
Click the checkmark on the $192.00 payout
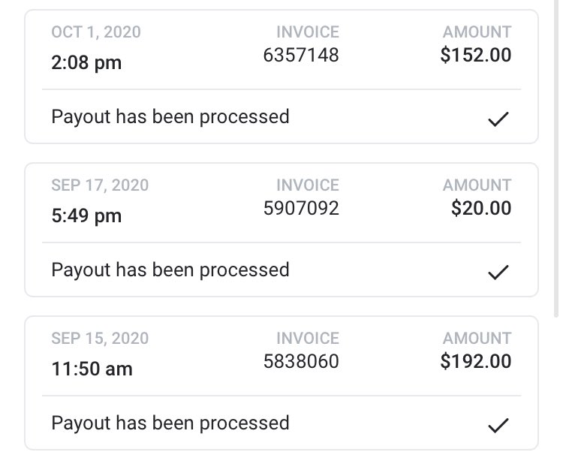pos(498,426)
